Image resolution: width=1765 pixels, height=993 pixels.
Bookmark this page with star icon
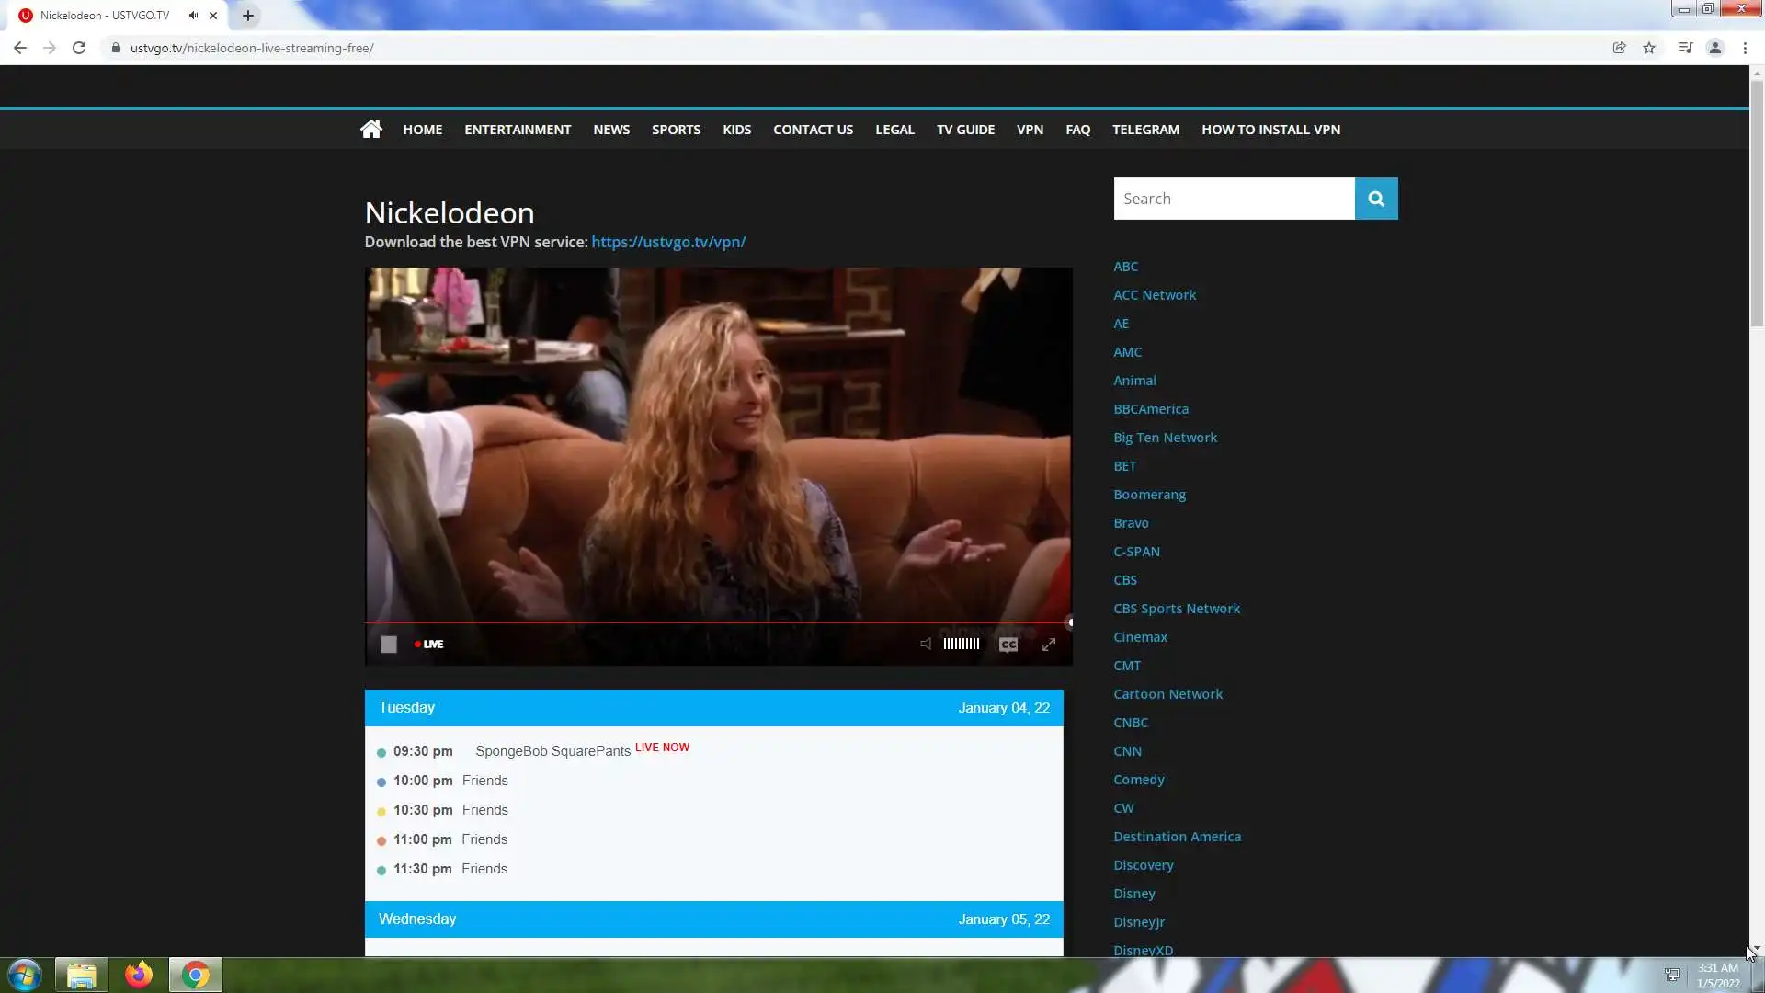[1649, 48]
